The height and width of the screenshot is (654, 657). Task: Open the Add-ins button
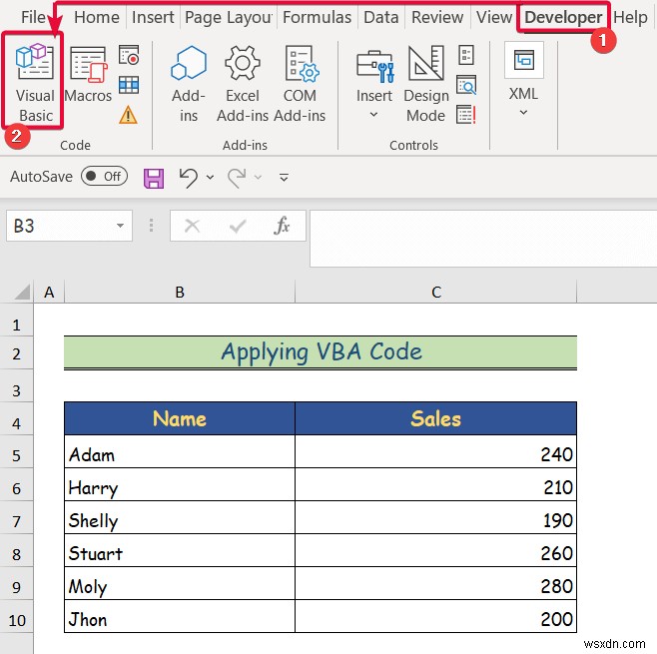pos(189,84)
